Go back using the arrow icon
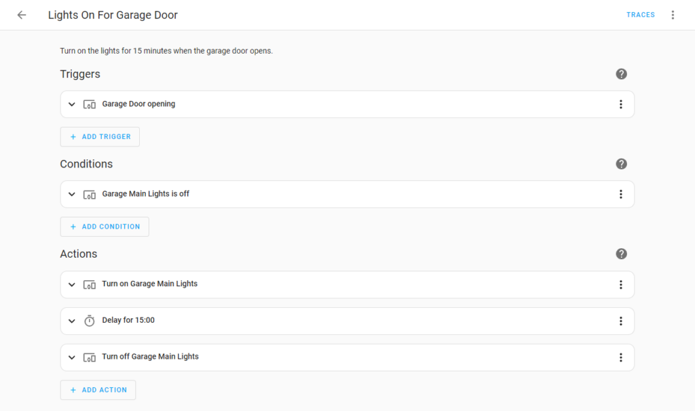The height and width of the screenshot is (411, 695). (x=22, y=15)
